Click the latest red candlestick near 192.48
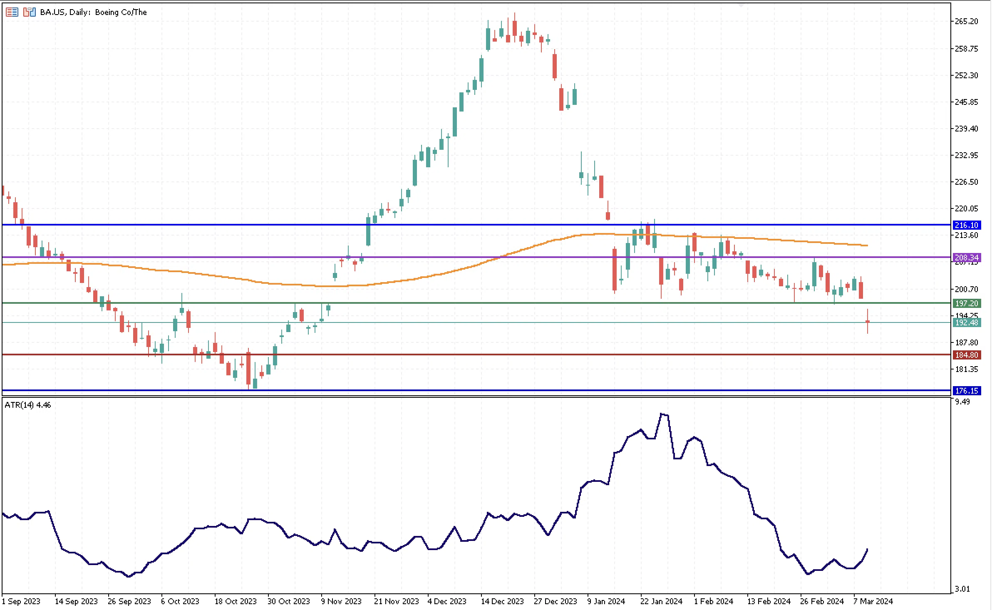The image size is (992, 610). (x=868, y=321)
